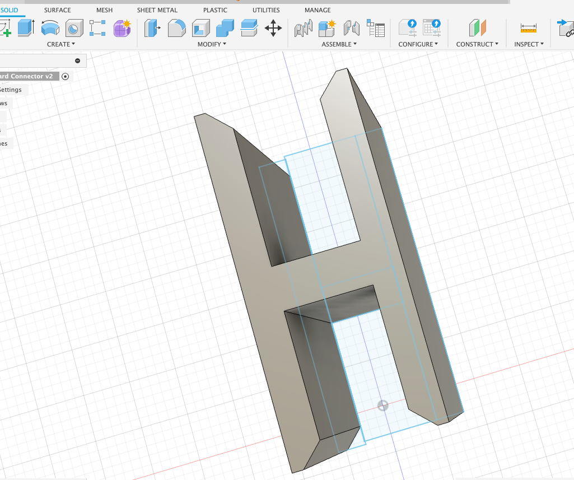The image size is (574, 480).
Task: Click the Shell tool icon
Action: pos(200,27)
